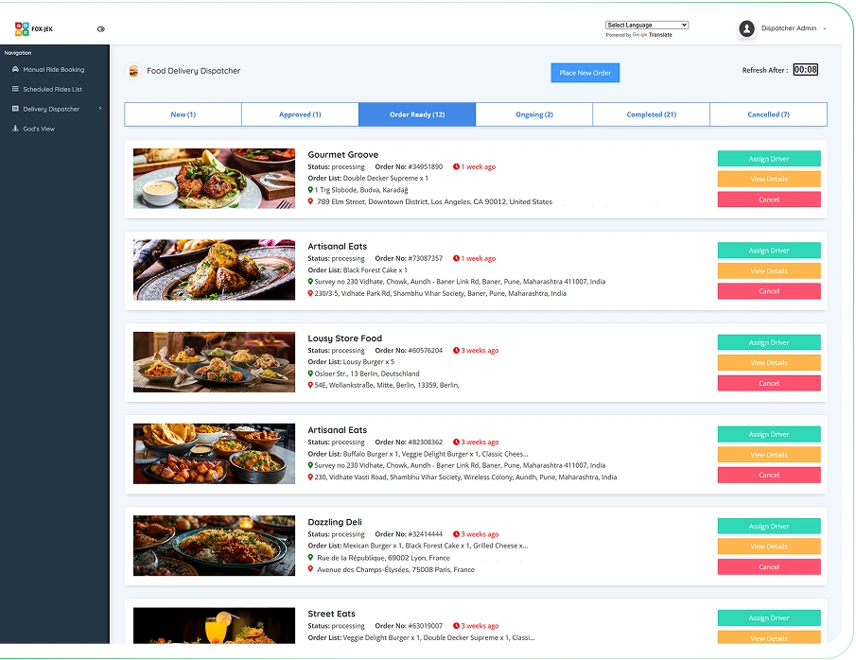856x660 pixels.
Task: Select the New (1) orders tab
Action: (183, 113)
